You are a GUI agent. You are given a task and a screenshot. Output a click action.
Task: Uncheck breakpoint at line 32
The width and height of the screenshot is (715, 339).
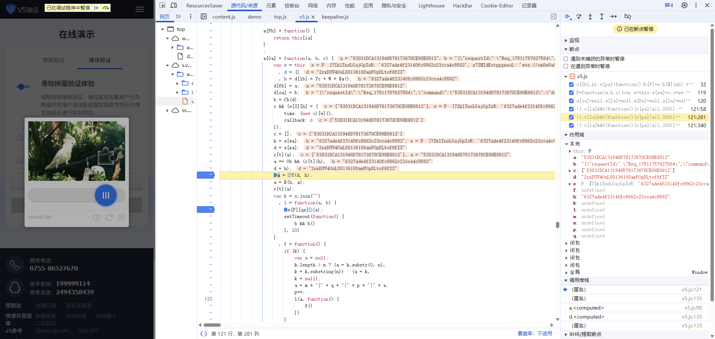click(571, 84)
